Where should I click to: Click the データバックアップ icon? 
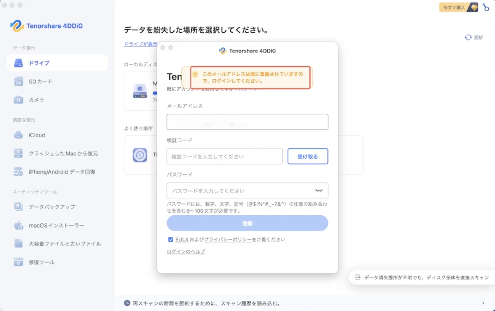[19, 207]
